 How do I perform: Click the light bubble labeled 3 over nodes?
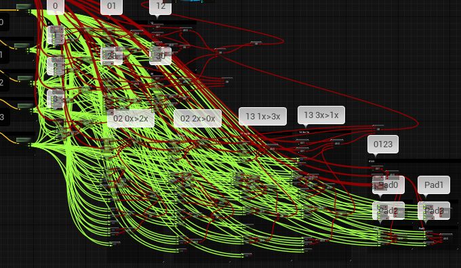pos(56,99)
